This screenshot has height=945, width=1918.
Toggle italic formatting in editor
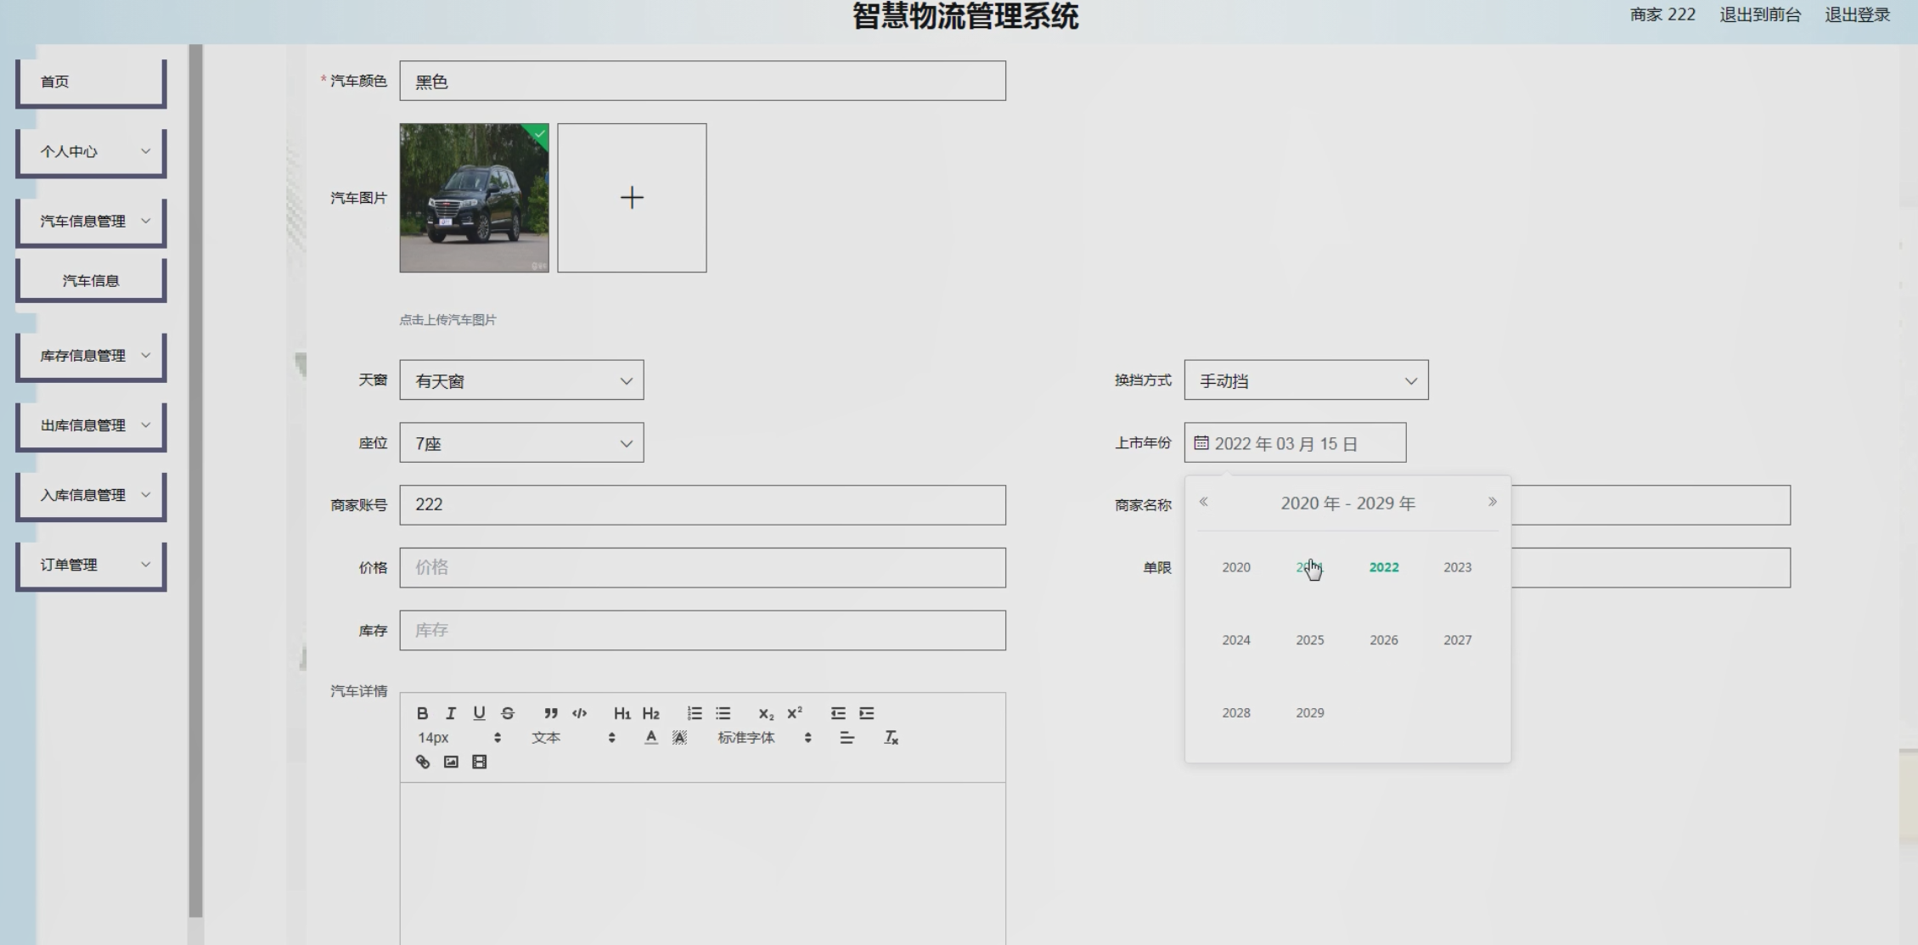tap(451, 713)
